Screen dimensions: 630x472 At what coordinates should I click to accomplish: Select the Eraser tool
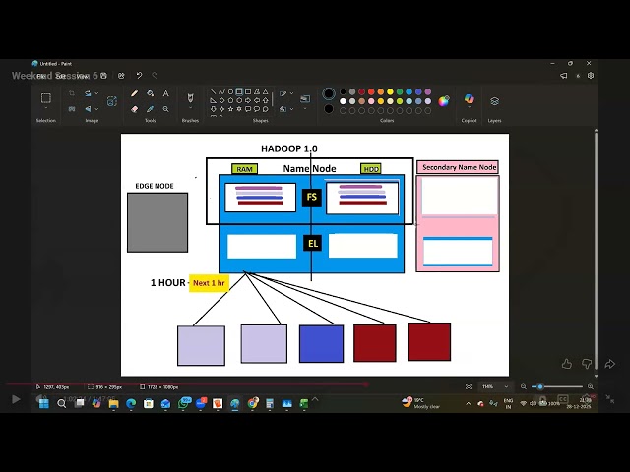point(135,109)
